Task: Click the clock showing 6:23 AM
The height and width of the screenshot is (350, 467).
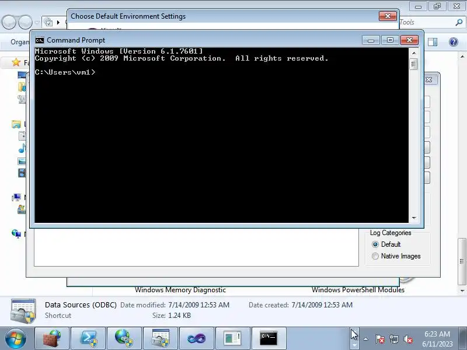Action: pos(437,334)
